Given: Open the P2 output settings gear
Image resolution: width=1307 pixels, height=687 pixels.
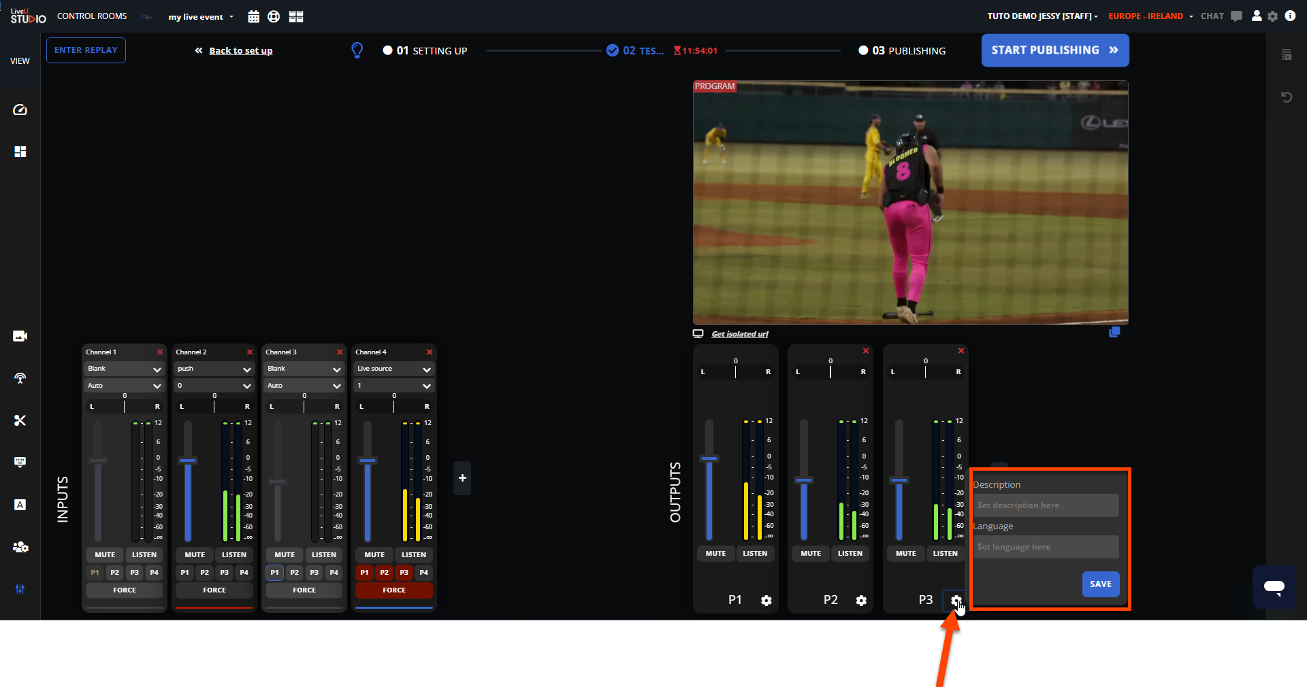Looking at the screenshot, I should tap(861, 601).
